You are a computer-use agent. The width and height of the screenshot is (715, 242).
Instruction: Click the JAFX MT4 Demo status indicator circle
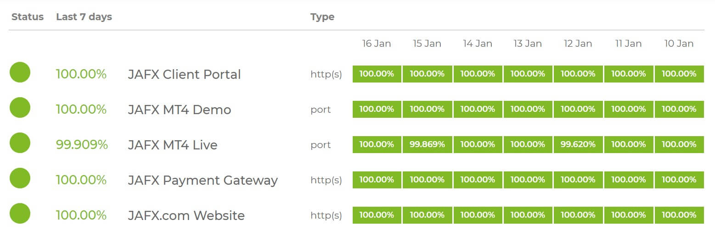[20, 108]
